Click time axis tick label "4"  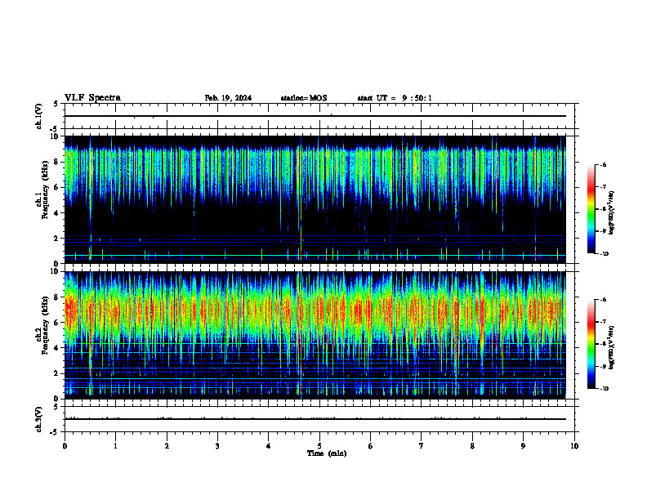coord(269,446)
